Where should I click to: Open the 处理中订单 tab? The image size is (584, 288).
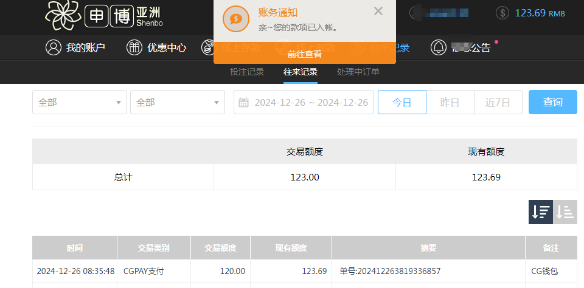point(358,72)
